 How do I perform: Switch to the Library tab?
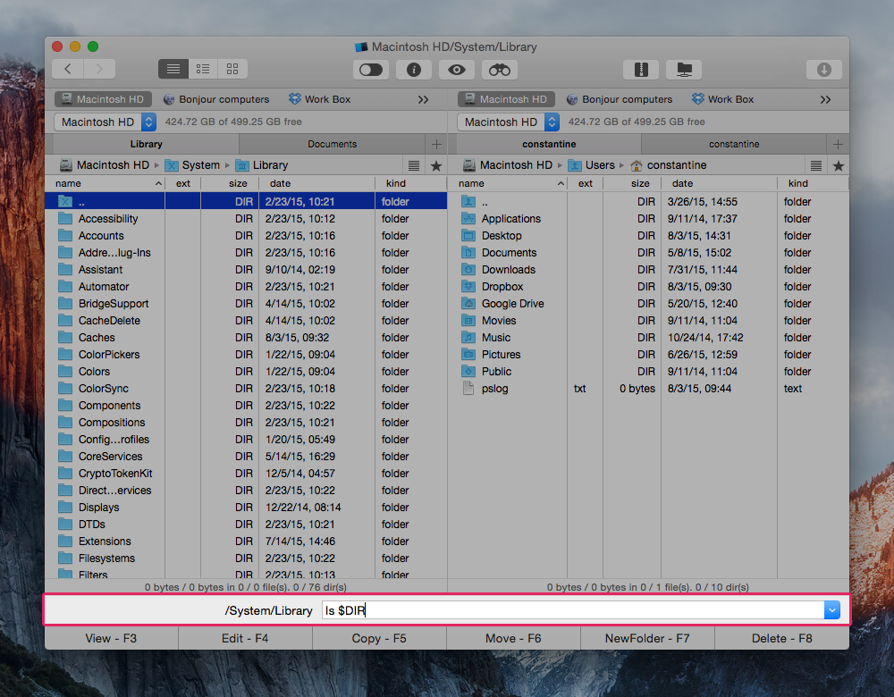[x=146, y=144]
